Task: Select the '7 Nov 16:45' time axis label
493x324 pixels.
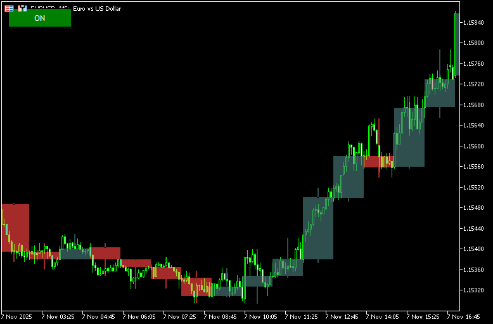Action: click(464, 316)
